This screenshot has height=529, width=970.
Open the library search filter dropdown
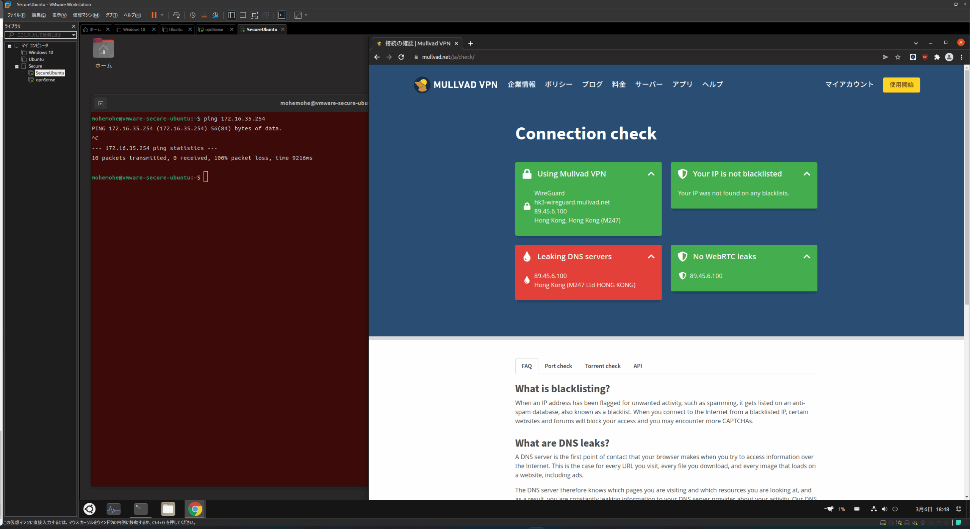pyautogui.click(x=74, y=35)
